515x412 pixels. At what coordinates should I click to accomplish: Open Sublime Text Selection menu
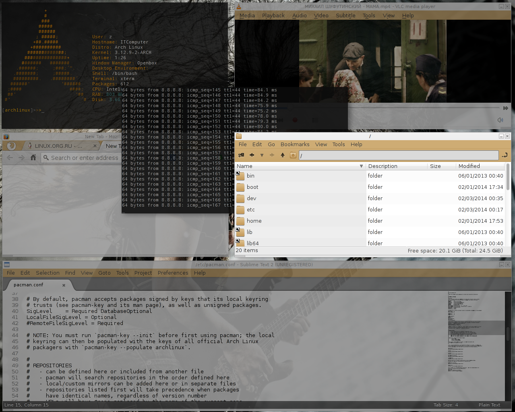pos(48,273)
